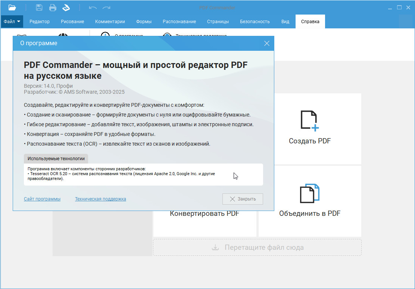415x289 pixels.
Task: Select the Комментарии tab
Action: 110,21
